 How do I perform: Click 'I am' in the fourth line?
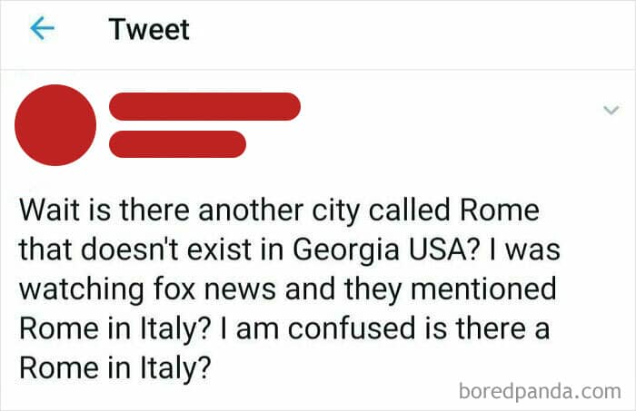(x=250, y=328)
